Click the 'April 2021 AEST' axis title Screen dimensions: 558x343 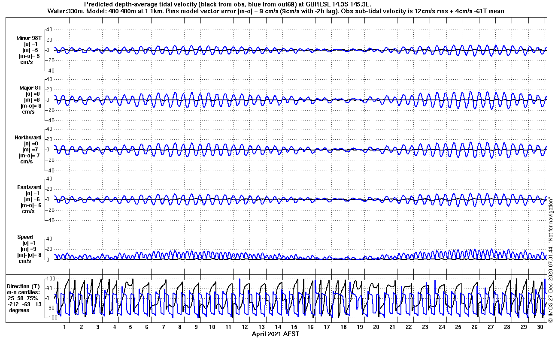click(276, 334)
